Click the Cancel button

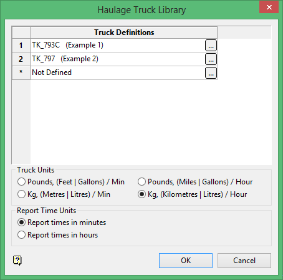pyautogui.click(x=244, y=261)
